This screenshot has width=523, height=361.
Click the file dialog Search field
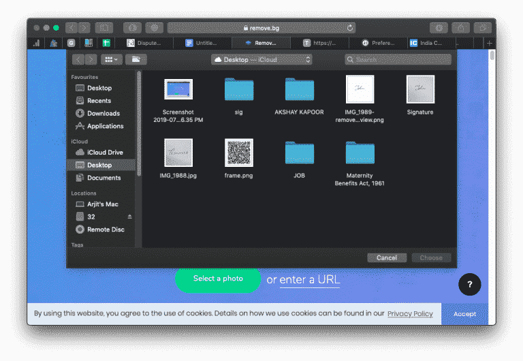[x=398, y=59]
